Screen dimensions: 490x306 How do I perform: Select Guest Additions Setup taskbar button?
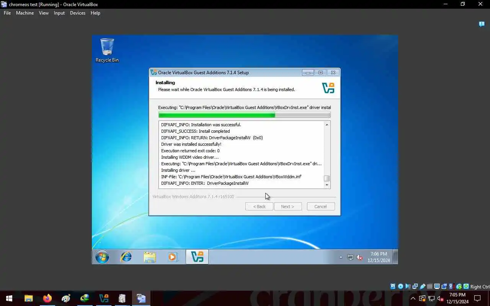pyautogui.click(x=197, y=257)
